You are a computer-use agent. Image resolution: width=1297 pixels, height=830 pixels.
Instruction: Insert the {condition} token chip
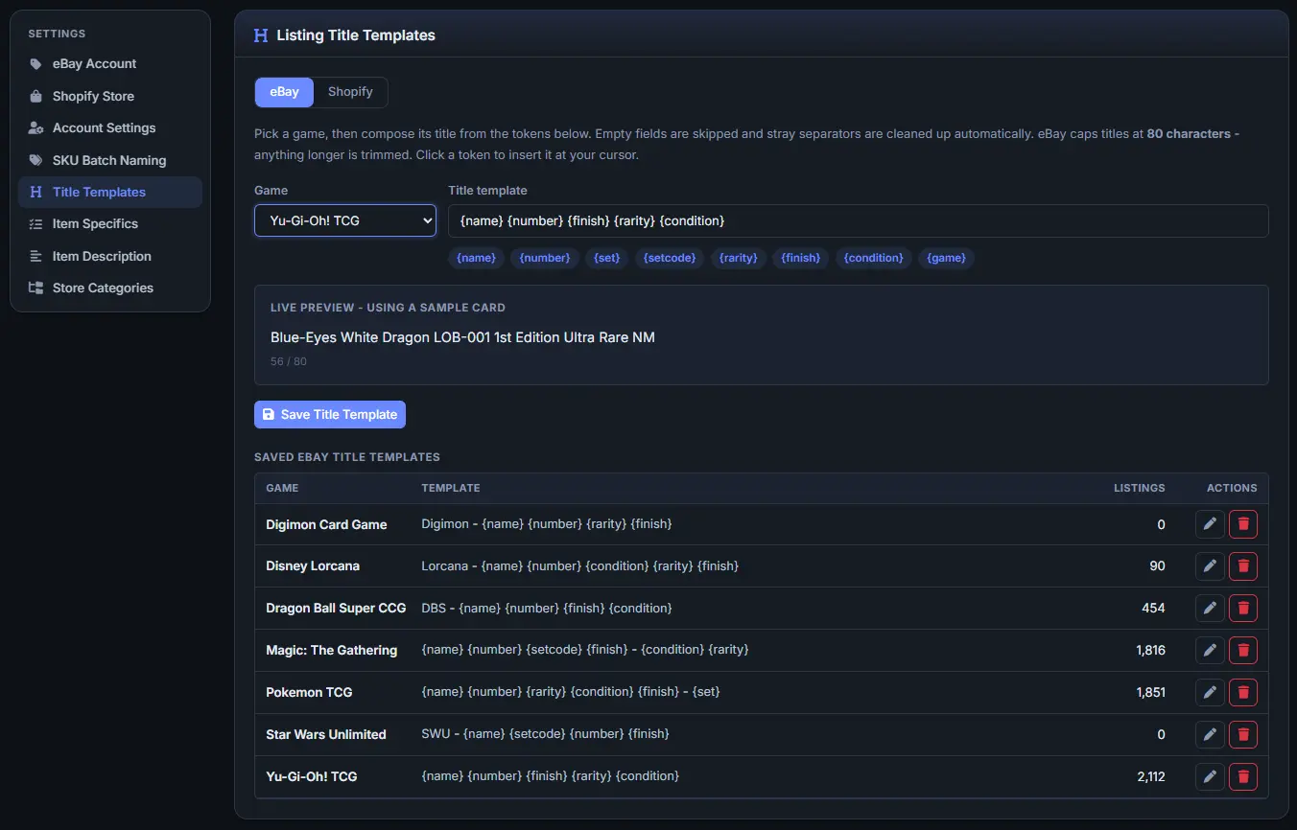[874, 258]
